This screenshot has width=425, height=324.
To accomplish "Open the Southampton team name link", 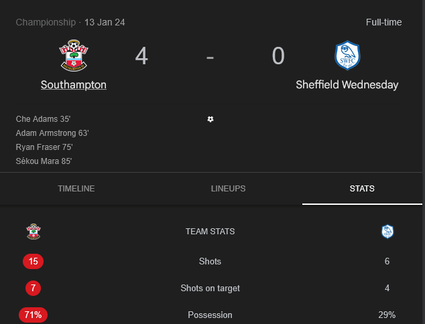I will [x=73, y=85].
